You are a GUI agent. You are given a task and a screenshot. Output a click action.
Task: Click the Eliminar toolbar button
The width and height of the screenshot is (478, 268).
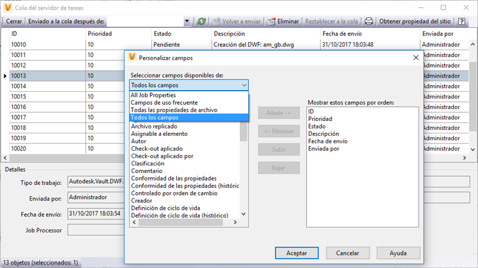click(284, 21)
